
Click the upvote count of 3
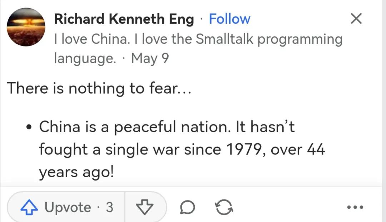point(109,207)
